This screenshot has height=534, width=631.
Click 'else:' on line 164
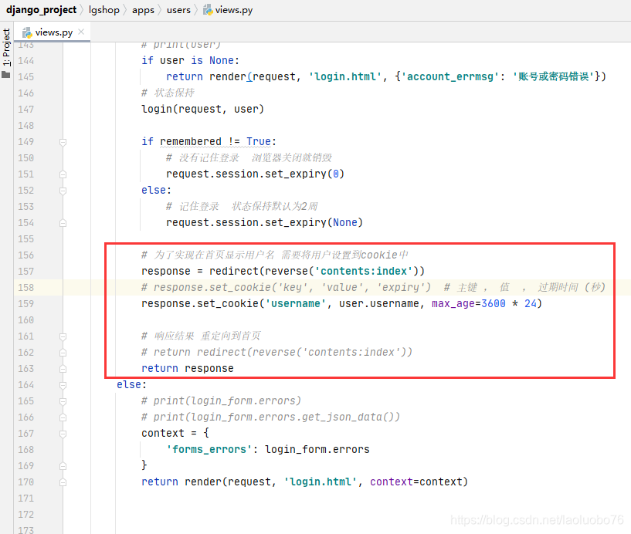pos(131,385)
